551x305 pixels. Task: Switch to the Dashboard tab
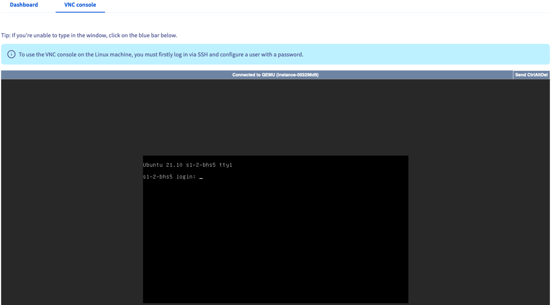click(x=24, y=5)
